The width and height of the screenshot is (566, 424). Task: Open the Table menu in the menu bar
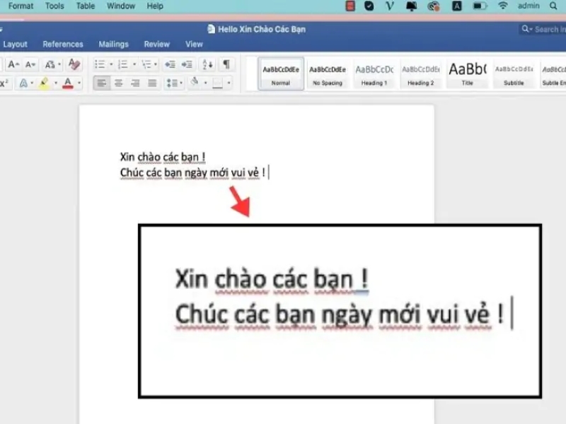[86, 6]
